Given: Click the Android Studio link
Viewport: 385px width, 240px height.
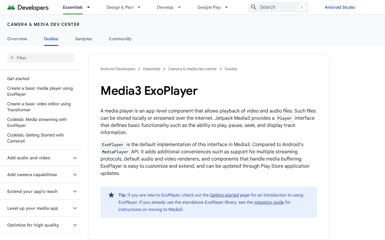Looking at the screenshot, I should [x=340, y=7].
